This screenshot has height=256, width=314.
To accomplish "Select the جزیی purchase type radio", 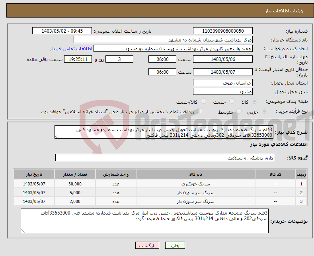I will (x=264, y=111).
